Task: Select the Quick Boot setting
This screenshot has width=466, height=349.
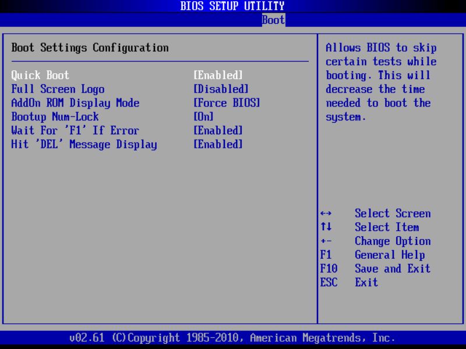Action: 38,75
